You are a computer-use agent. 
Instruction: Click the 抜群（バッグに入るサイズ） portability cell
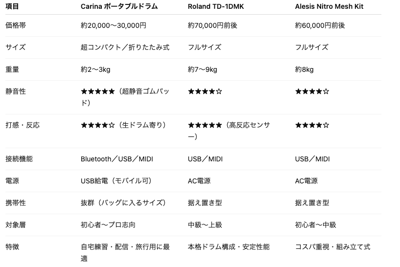tap(123, 203)
